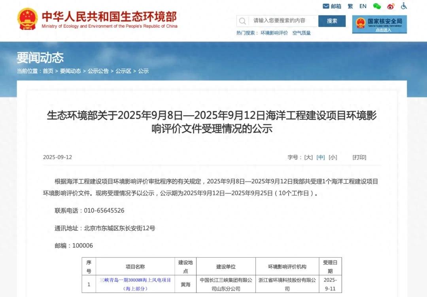Click the postal code 100006
The image size is (427, 297).
[x=83, y=246]
